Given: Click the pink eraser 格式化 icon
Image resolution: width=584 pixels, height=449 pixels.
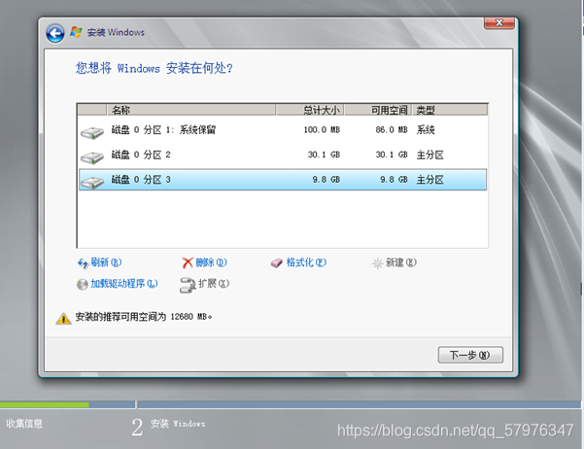Looking at the screenshot, I should point(276,263).
